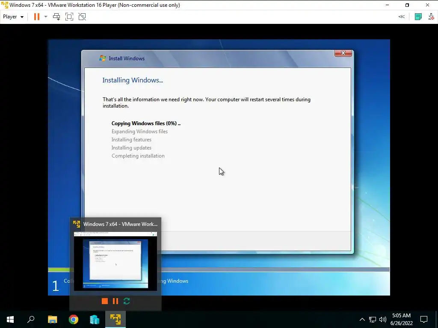
Task: Click the Expanding Windows files step
Action: click(x=140, y=132)
